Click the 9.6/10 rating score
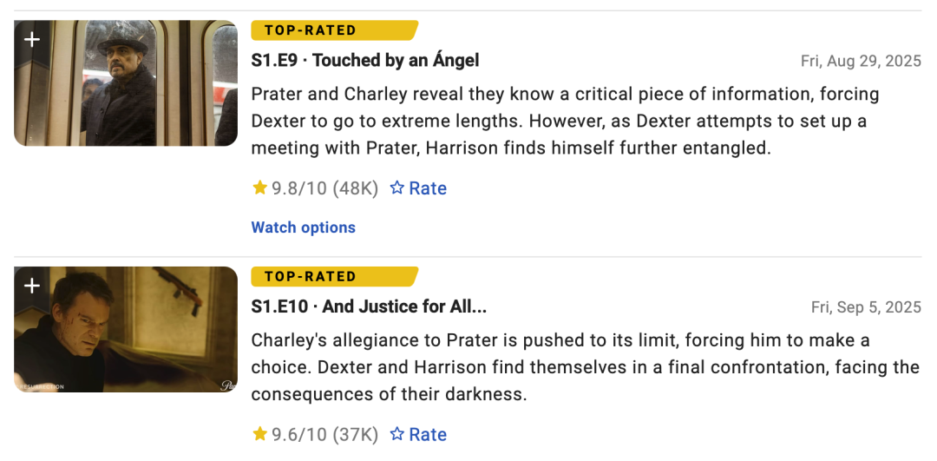This screenshot has height=461, width=937. pyautogui.click(x=300, y=435)
